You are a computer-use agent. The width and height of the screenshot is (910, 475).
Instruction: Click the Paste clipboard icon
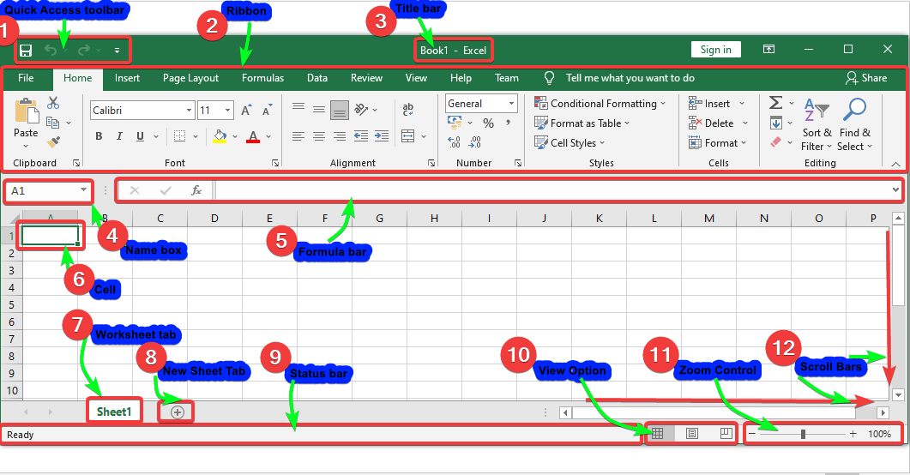(26, 111)
